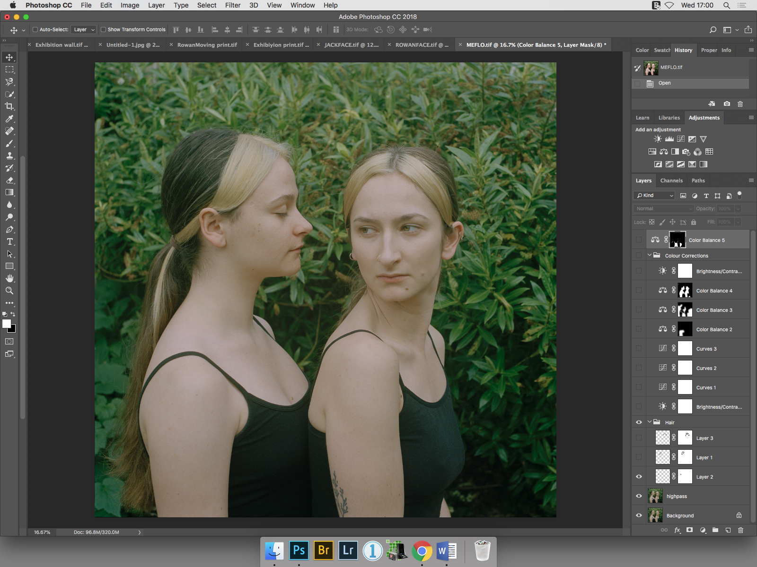The width and height of the screenshot is (757, 567).
Task: Select the Clone Stamp tool
Action: tap(9, 155)
